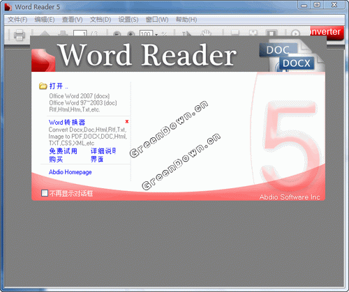Click the DOCX file badge icon
Screen dimensions: 349x292
tap(296, 63)
